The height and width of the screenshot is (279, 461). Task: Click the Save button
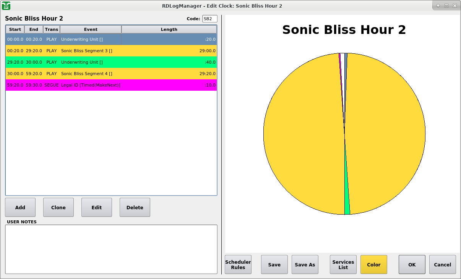point(274,265)
